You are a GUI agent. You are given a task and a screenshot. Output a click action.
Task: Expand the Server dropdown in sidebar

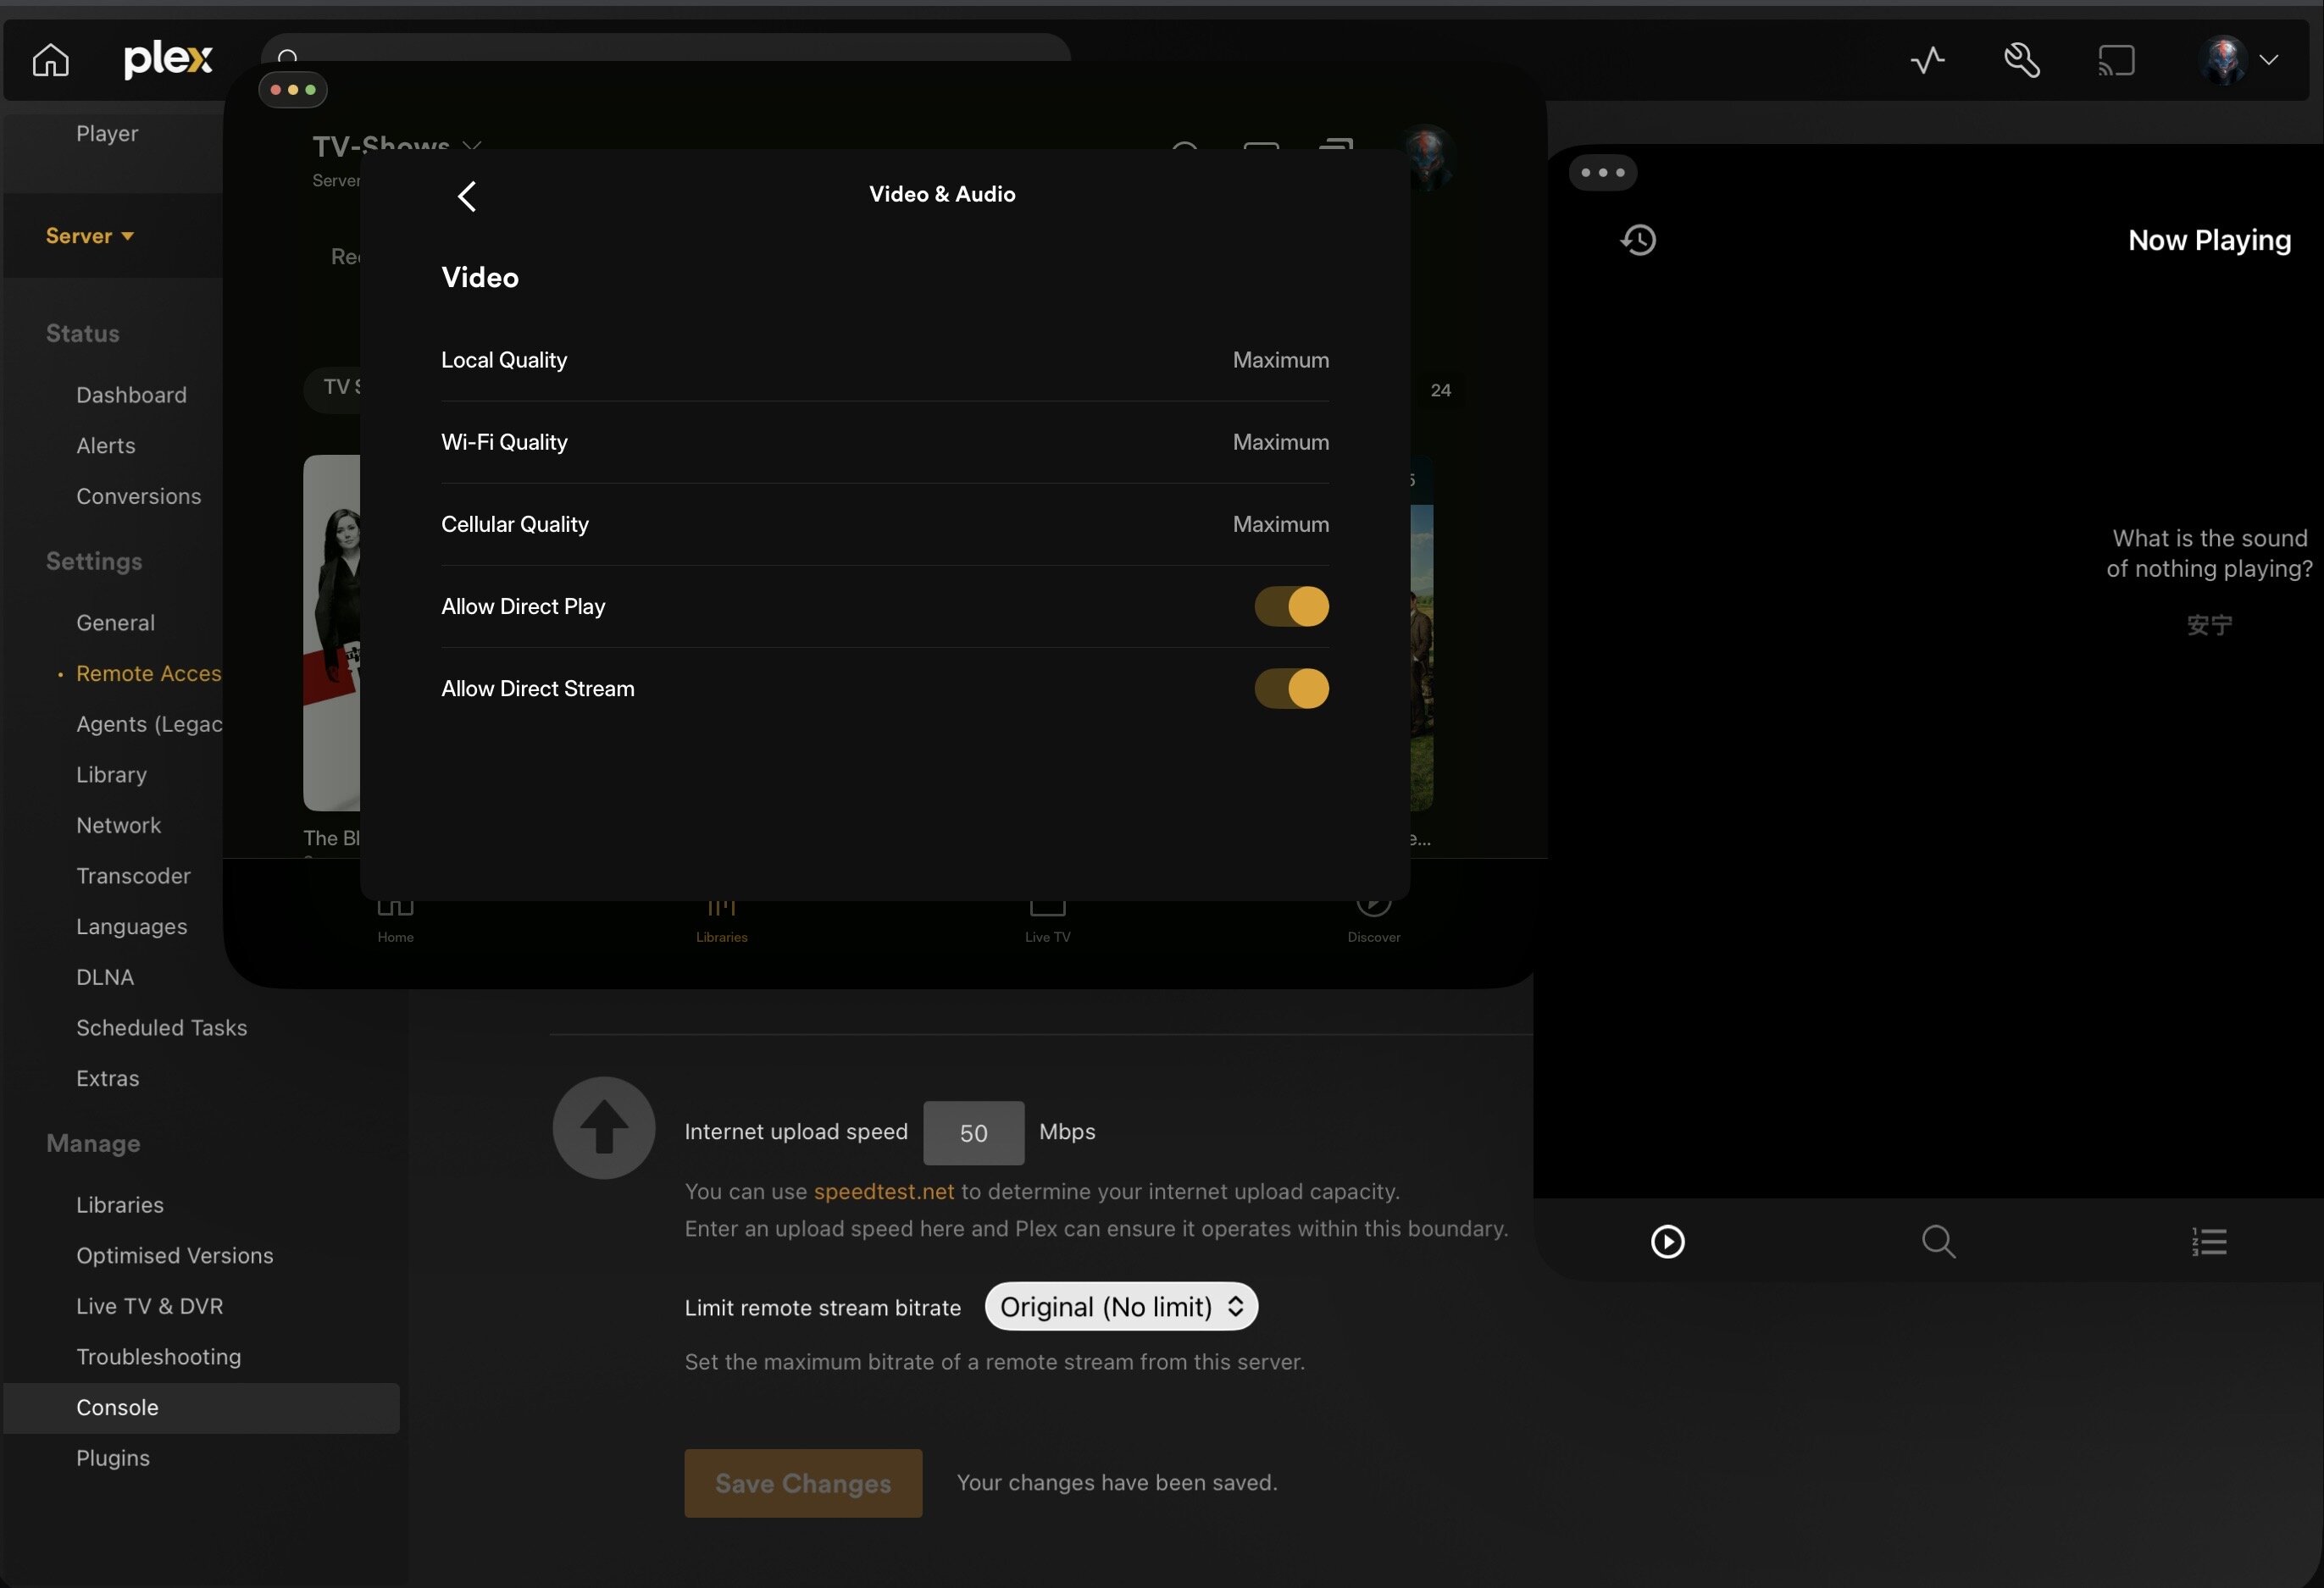click(x=89, y=235)
